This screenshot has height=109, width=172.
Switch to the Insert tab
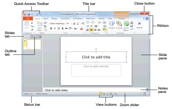pos(46,19)
